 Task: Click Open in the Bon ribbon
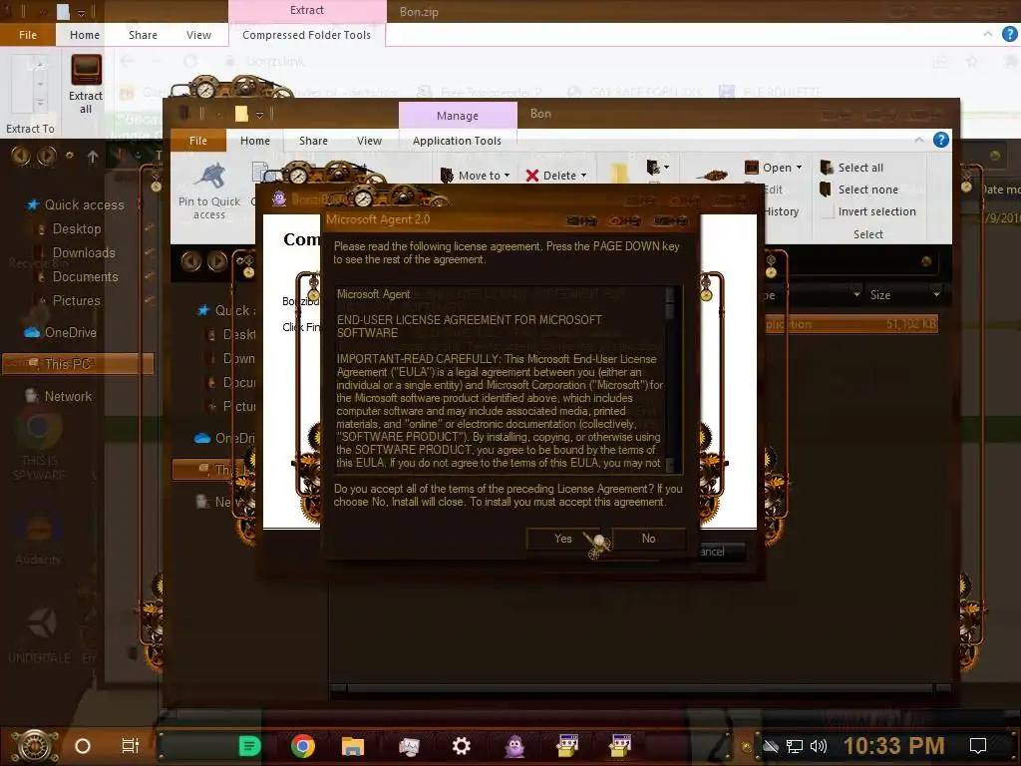coord(769,168)
